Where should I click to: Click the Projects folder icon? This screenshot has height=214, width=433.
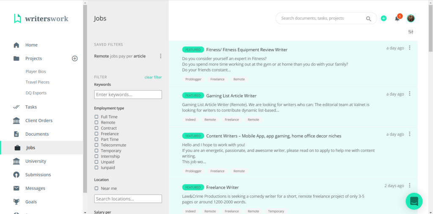(x=16, y=58)
